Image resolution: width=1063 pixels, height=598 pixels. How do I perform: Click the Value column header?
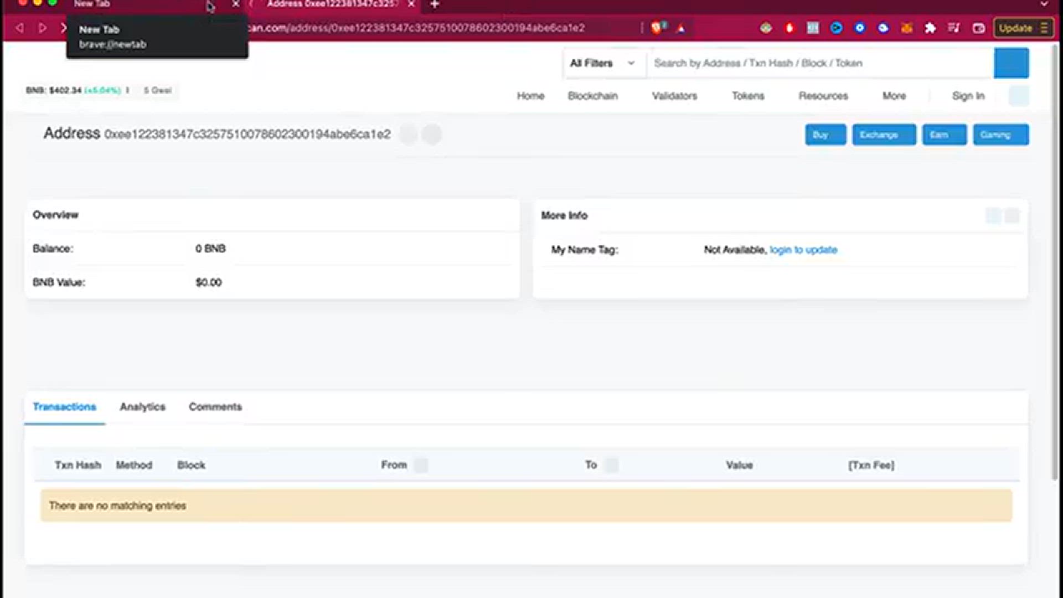(739, 465)
